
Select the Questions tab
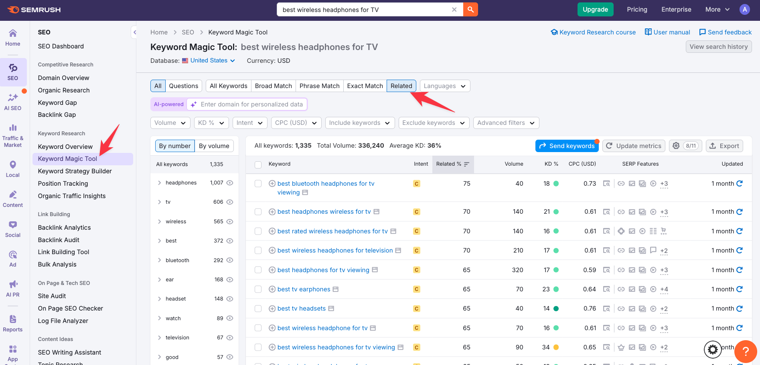coord(183,86)
